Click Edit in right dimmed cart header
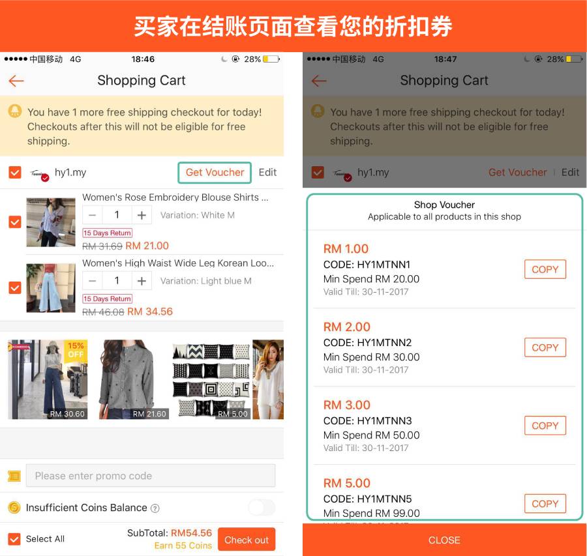 point(570,173)
